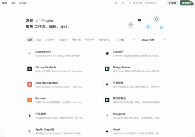Open the 产品管理 plugin title

[x=41, y=114]
